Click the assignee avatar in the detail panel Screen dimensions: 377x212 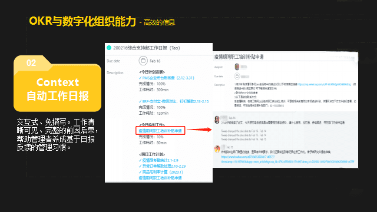coord(237,67)
